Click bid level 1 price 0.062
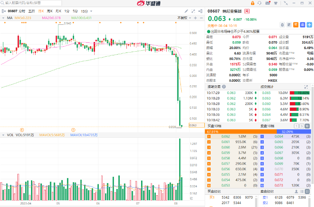This screenshot has height=207, width=314. [x=226, y=136]
